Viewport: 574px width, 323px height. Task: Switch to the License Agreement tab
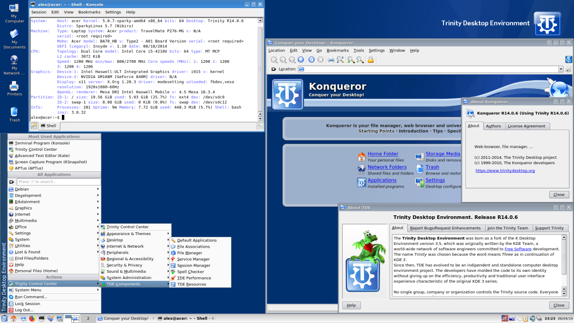pos(526,126)
